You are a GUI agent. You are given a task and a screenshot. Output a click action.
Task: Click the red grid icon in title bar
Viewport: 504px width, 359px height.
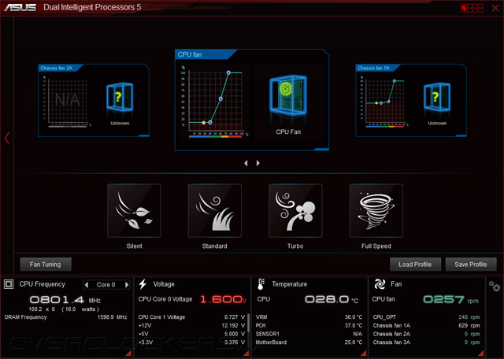[x=472, y=8]
